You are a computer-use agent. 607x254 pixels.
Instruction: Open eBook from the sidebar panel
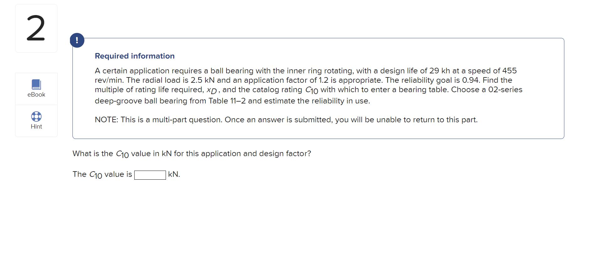pyautogui.click(x=36, y=89)
